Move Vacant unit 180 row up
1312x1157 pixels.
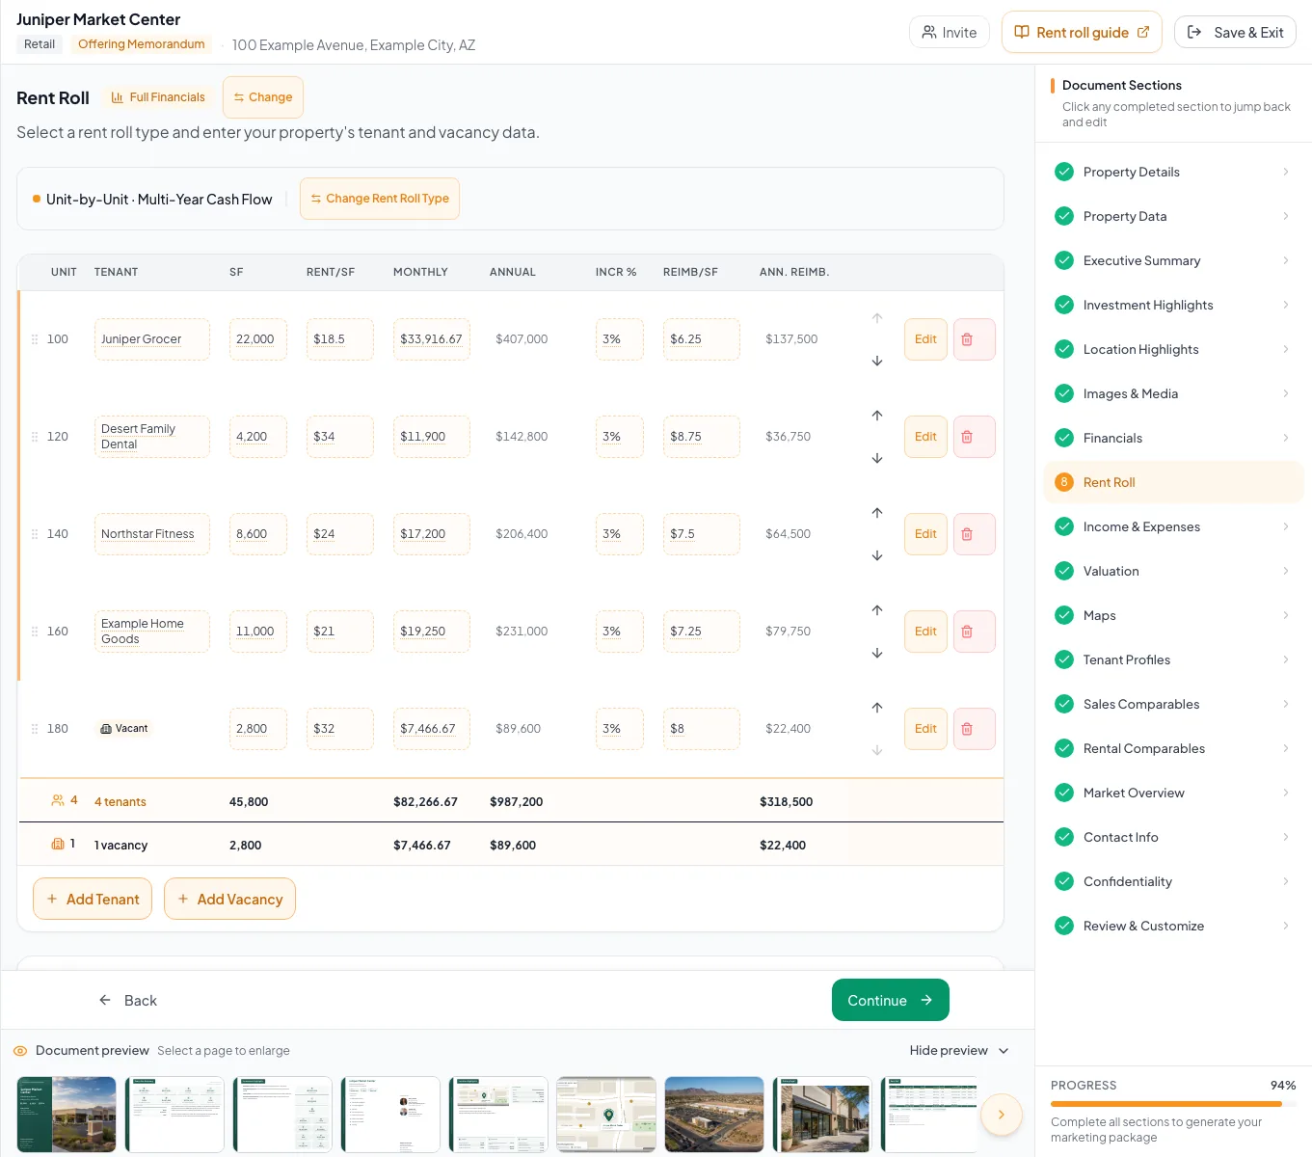tap(877, 708)
